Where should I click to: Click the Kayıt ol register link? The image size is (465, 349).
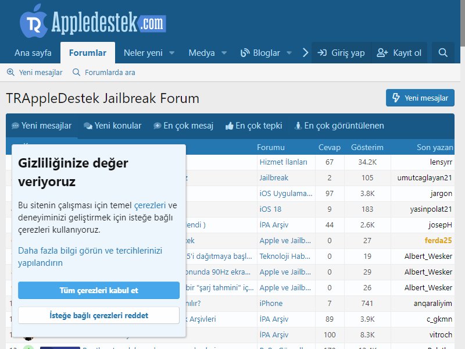point(399,53)
